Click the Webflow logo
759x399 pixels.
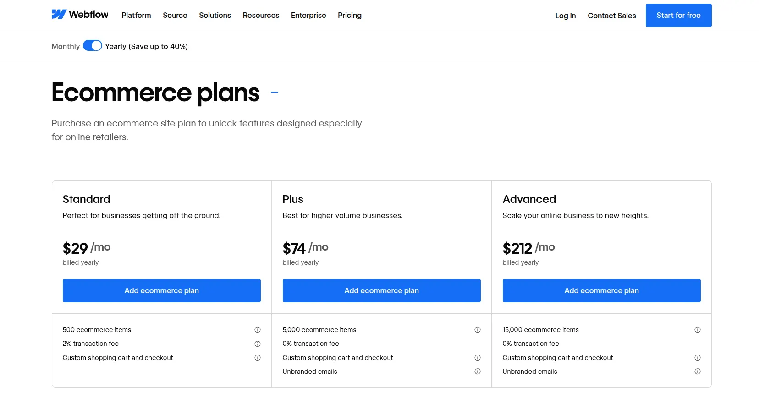coord(80,15)
